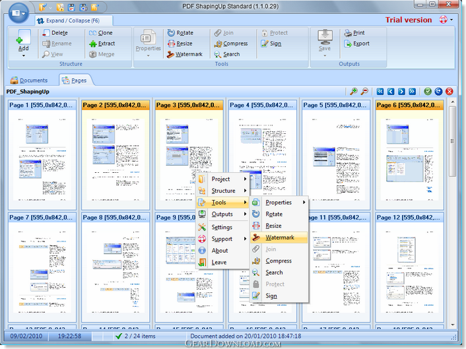Choose Settings in the context menu

[x=223, y=227]
